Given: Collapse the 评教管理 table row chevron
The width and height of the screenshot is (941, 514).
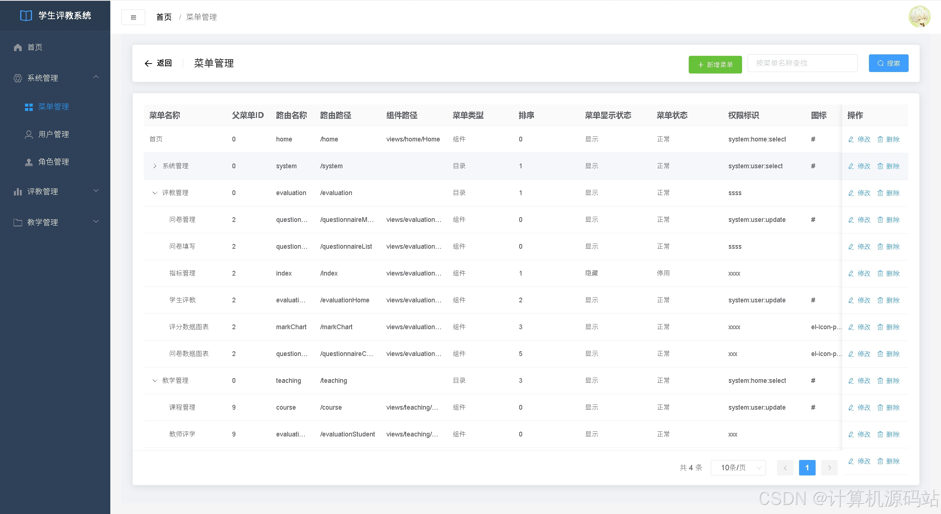Looking at the screenshot, I should coord(155,193).
